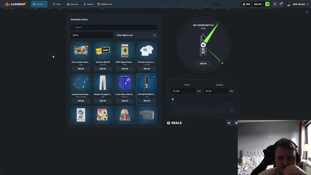Open the Games dropdown menu
Viewport: 311px width, 175px height.
tap(39, 4)
